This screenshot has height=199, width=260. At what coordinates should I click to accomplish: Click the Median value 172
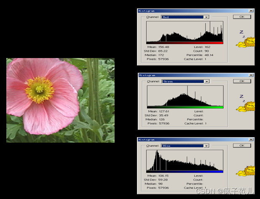[x=161, y=55]
